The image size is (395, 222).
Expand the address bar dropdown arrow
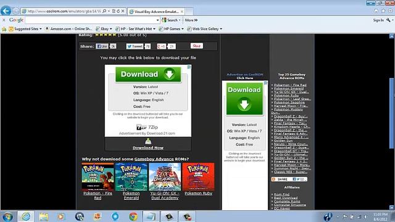click(109, 11)
